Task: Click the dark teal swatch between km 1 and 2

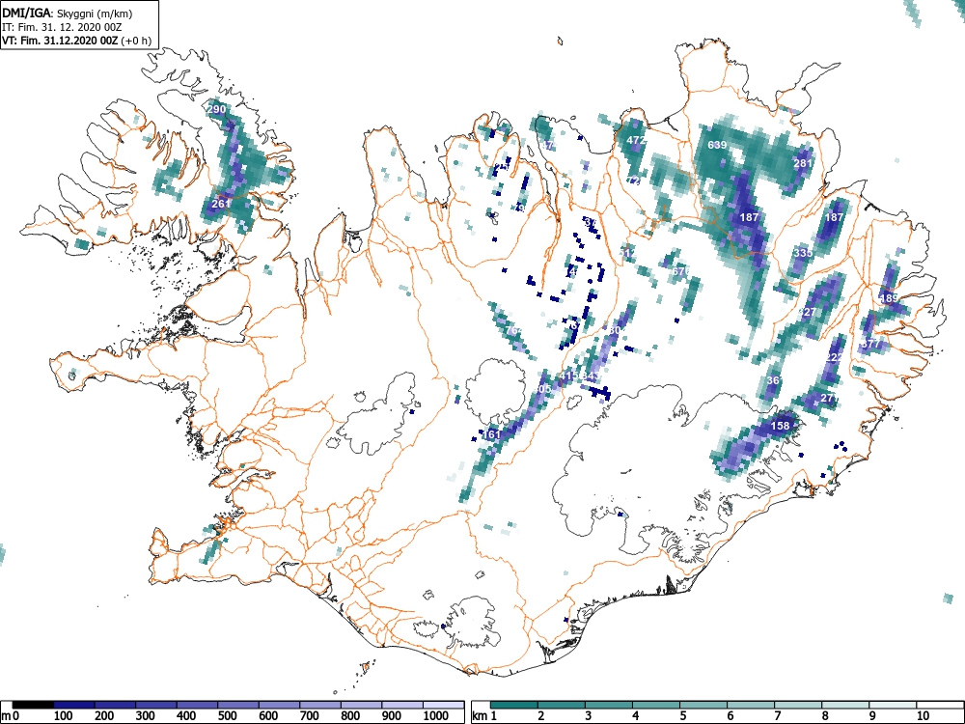Action: pos(514,705)
